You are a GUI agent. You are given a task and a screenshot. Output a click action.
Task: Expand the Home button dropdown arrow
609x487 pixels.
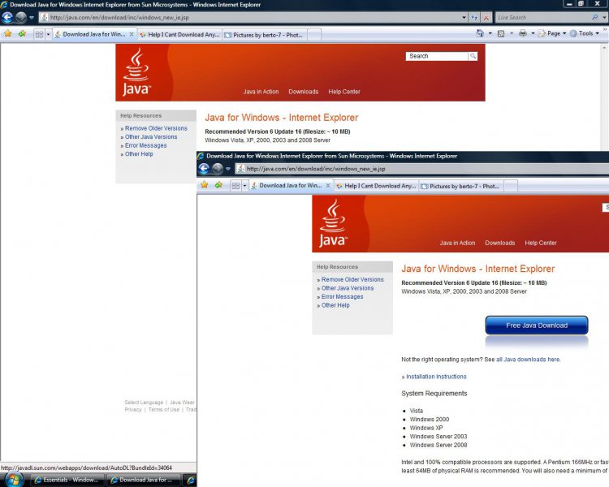pos(490,33)
